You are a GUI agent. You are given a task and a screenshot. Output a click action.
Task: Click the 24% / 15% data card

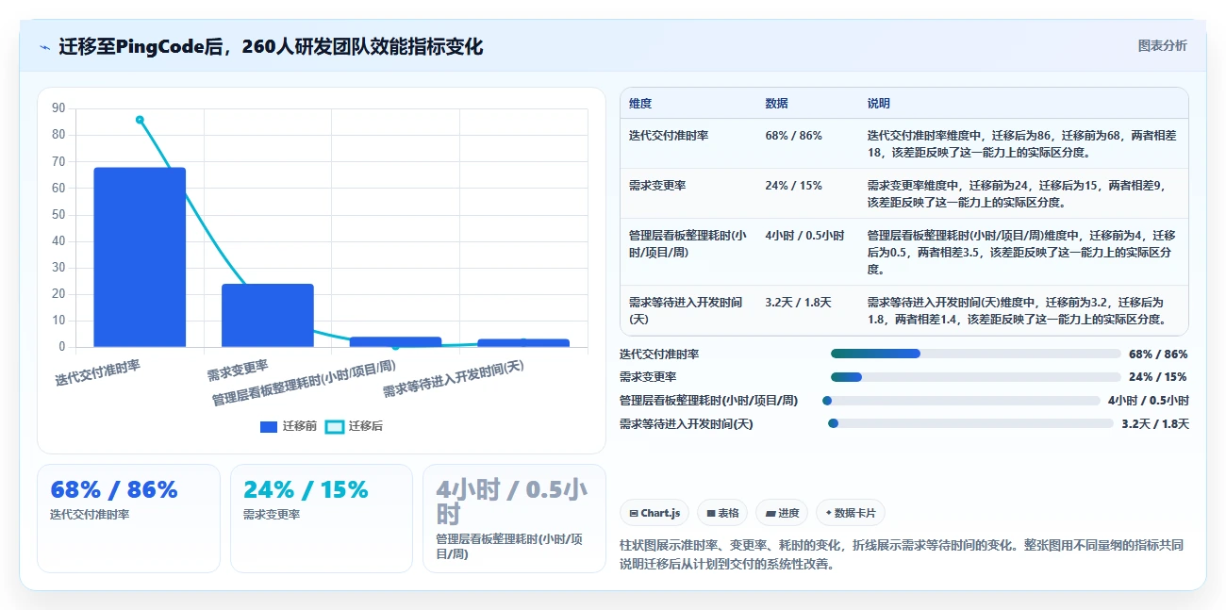pyautogui.click(x=322, y=518)
